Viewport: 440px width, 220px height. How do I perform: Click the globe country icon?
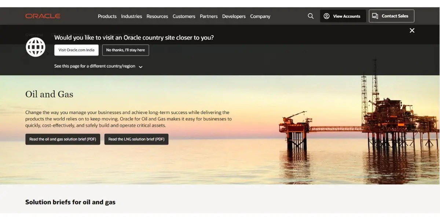[36, 47]
